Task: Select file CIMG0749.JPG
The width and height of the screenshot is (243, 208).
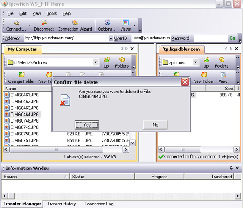Action: coord(25,127)
